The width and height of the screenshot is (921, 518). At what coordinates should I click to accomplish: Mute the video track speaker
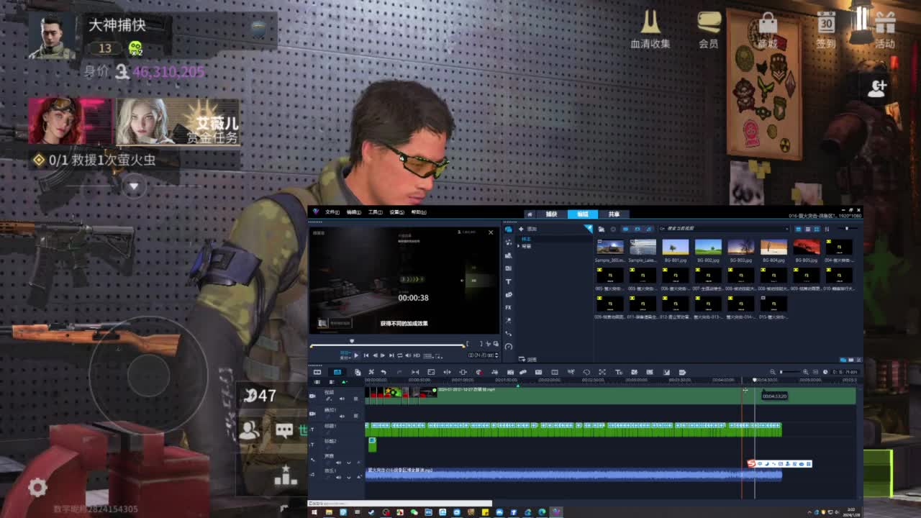click(342, 399)
